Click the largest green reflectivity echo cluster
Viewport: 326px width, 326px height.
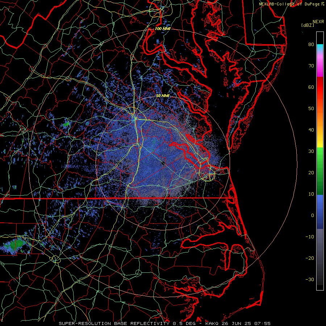[16, 245]
